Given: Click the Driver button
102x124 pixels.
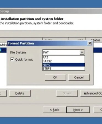Looking at the screenshot, I should tap(67, 93).
